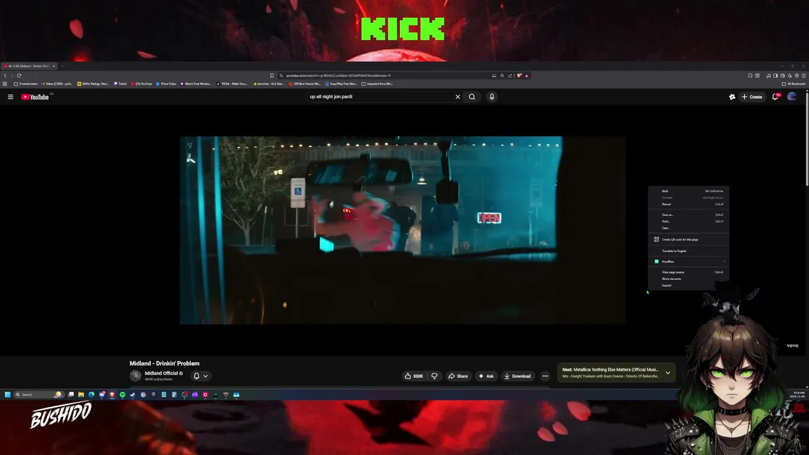Open the browser main menu button

pos(804,75)
